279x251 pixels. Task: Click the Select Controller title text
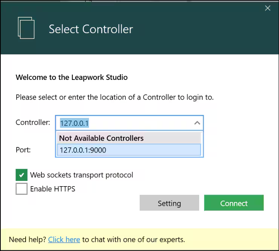(91, 29)
